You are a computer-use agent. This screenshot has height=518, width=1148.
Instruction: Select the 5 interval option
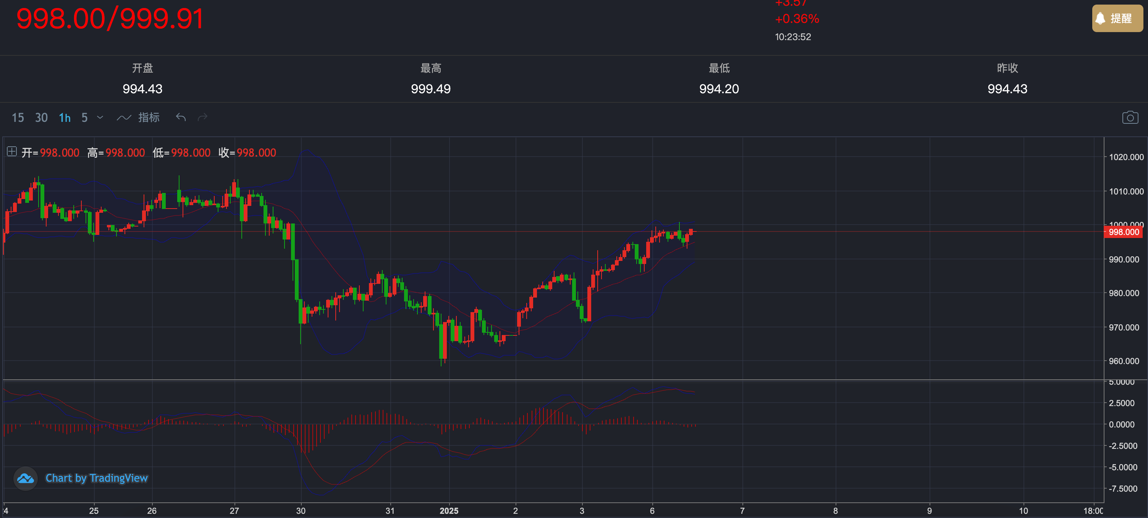click(84, 118)
